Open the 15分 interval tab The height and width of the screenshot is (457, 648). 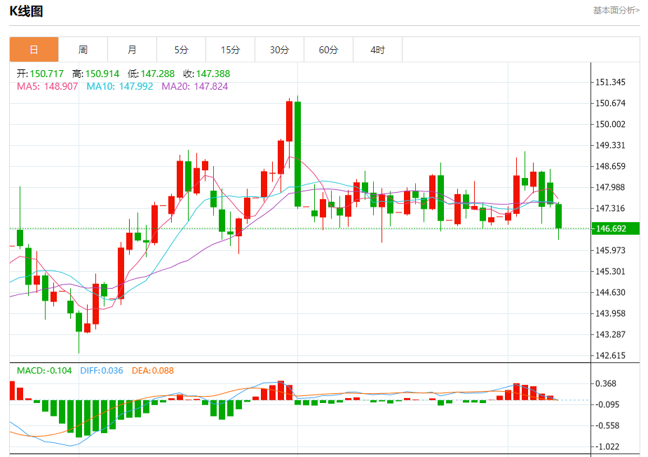coord(230,50)
